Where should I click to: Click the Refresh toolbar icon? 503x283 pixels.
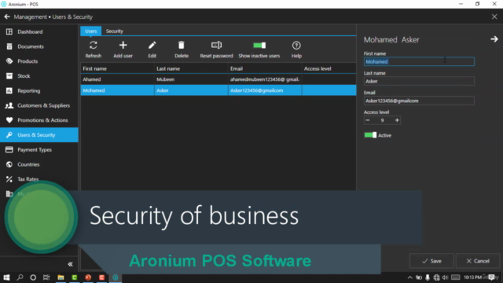94,46
